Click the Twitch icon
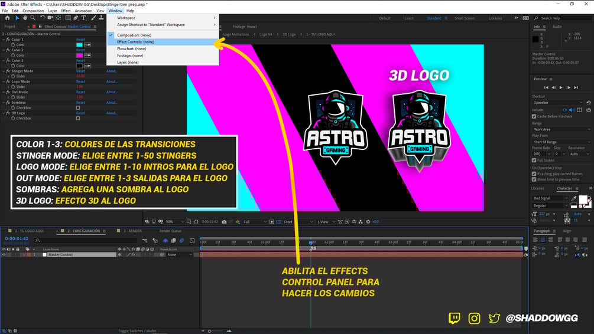Image resolution: width=594 pixels, height=334 pixels. [454, 318]
